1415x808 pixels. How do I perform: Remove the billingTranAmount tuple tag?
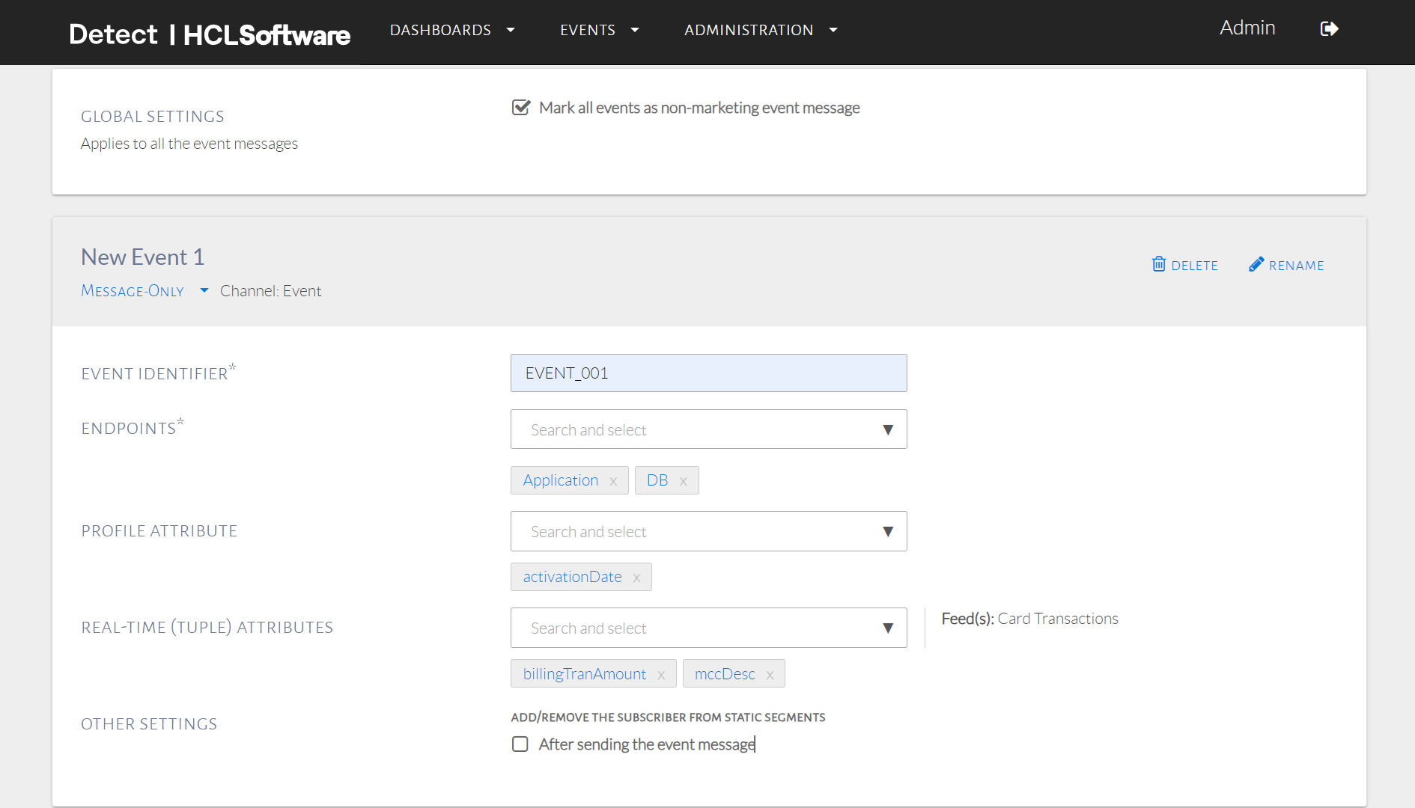(x=661, y=675)
